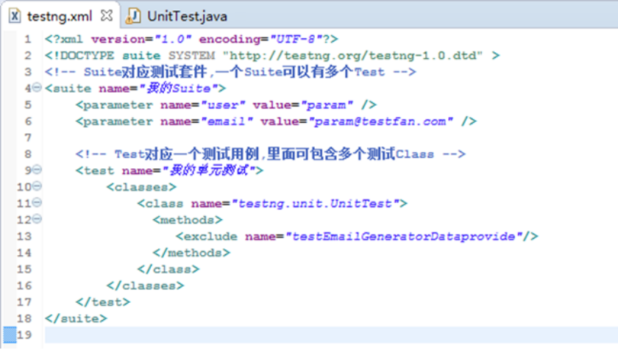The height and width of the screenshot is (350, 618).
Task: Click the test name value on line 9
Action: (209, 171)
